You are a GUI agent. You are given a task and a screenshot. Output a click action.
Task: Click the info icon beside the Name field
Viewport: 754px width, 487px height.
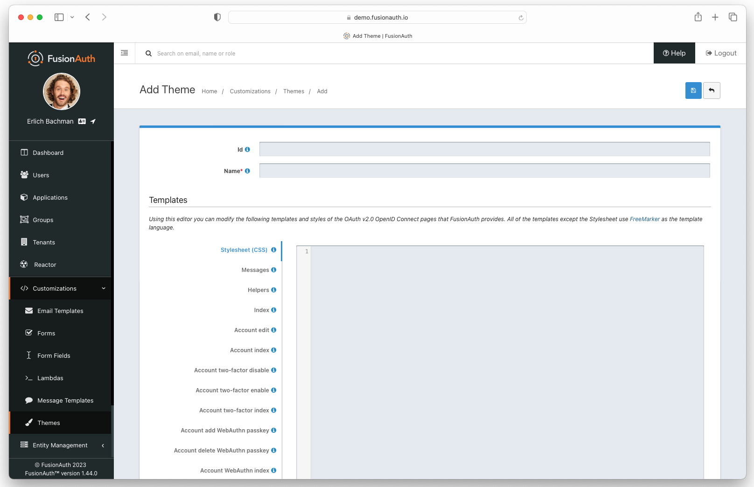(248, 171)
